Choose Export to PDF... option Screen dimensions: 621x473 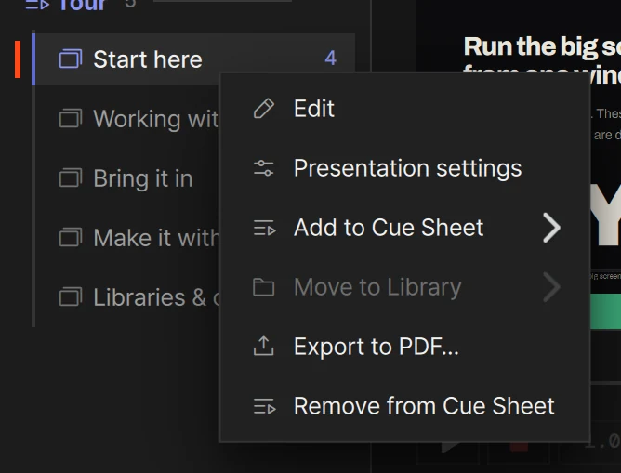(x=404, y=347)
